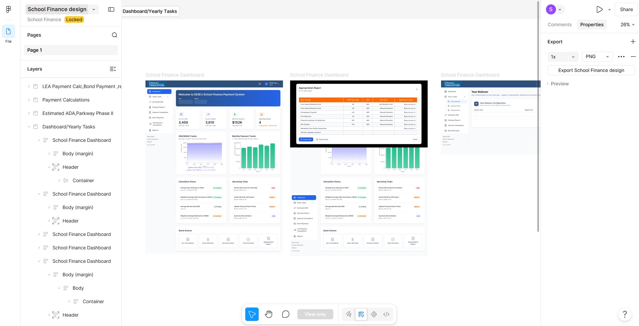The width and height of the screenshot is (639, 326).
Task: Add export setting with plus icon
Action: click(633, 42)
